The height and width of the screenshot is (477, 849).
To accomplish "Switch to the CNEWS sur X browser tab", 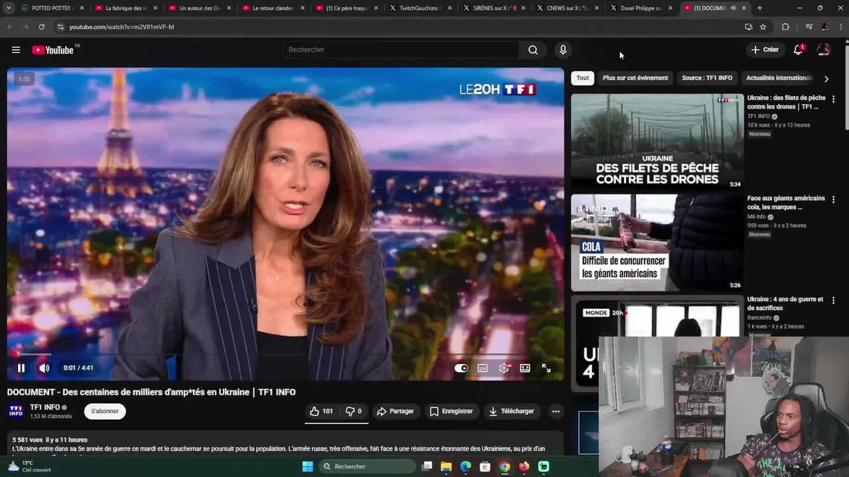I will pyautogui.click(x=566, y=8).
